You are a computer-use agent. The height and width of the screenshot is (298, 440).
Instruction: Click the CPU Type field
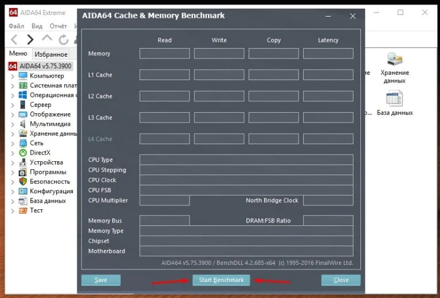[x=246, y=160]
